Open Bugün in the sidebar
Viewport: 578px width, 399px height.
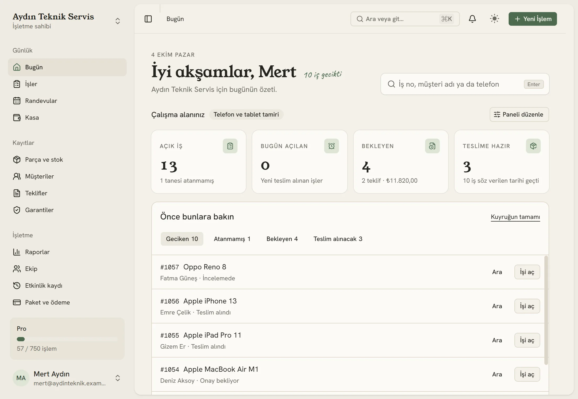(x=67, y=67)
